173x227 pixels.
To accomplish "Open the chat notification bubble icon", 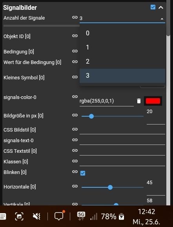I will pyautogui.click(x=59, y=216).
